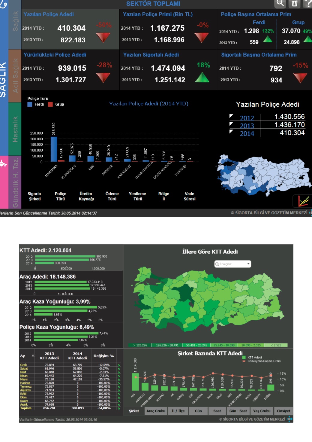Click map legend range 50.491 - 25.245
This screenshot has width=312, height=442.
196,345
